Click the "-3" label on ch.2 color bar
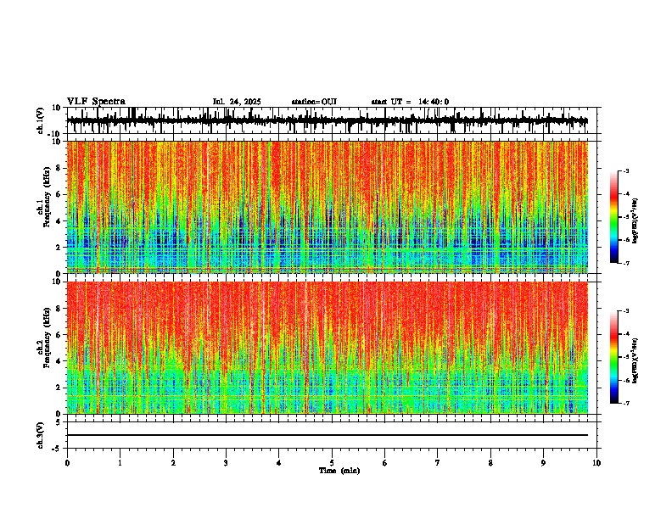 point(626,311)
